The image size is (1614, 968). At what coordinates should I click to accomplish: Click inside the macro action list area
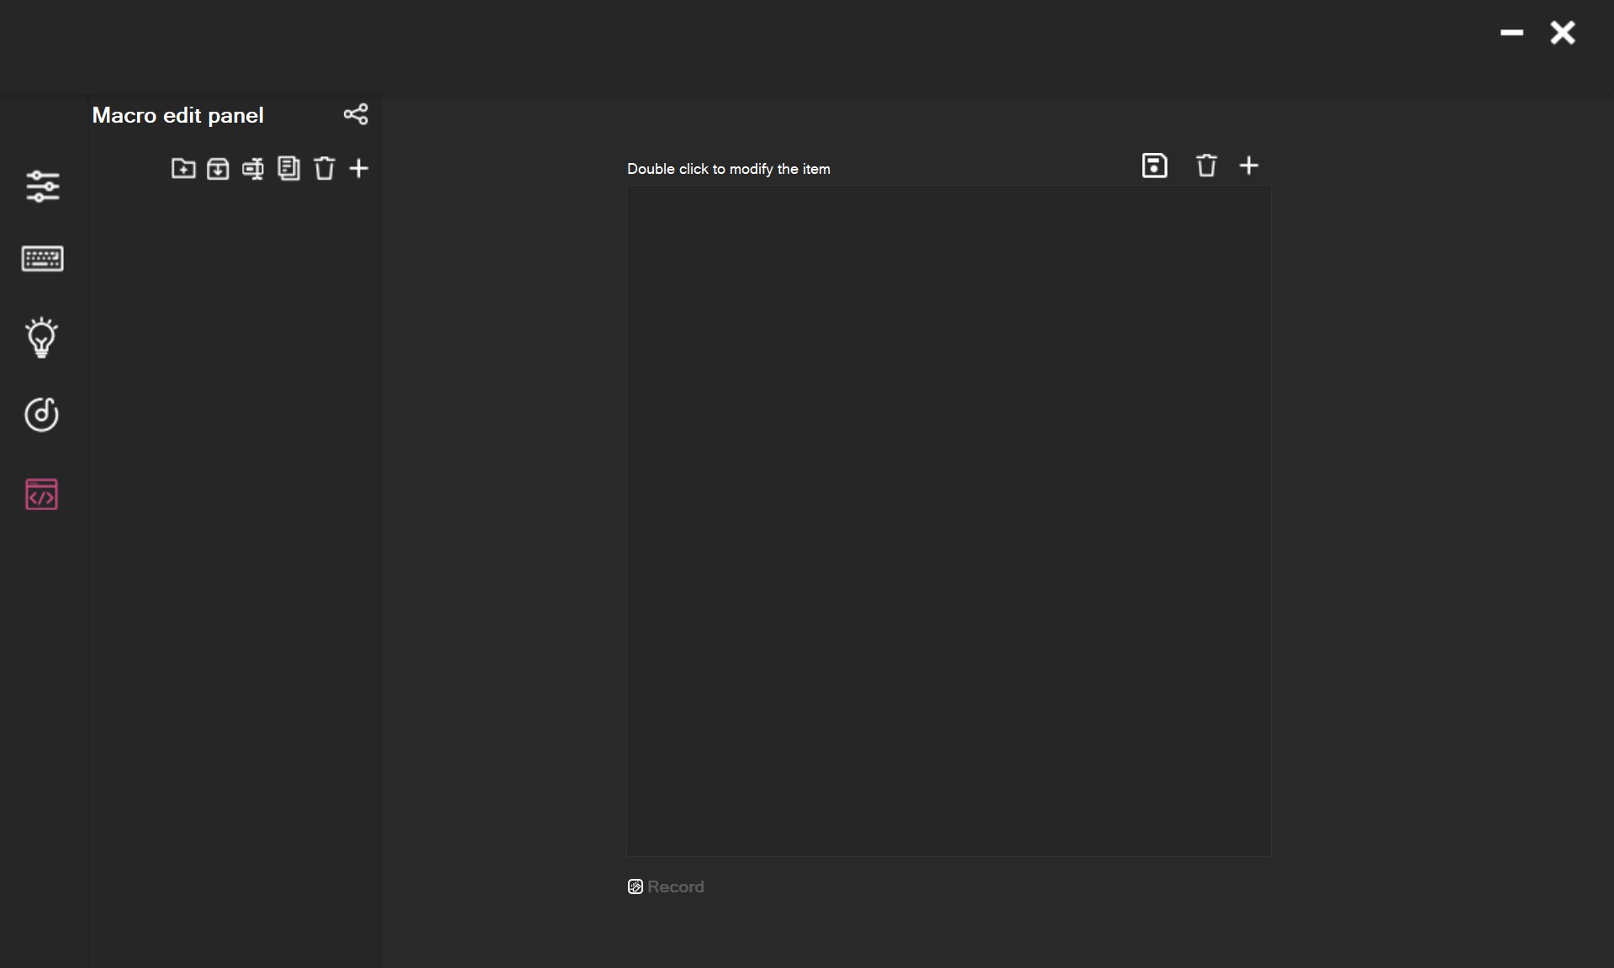949,521
